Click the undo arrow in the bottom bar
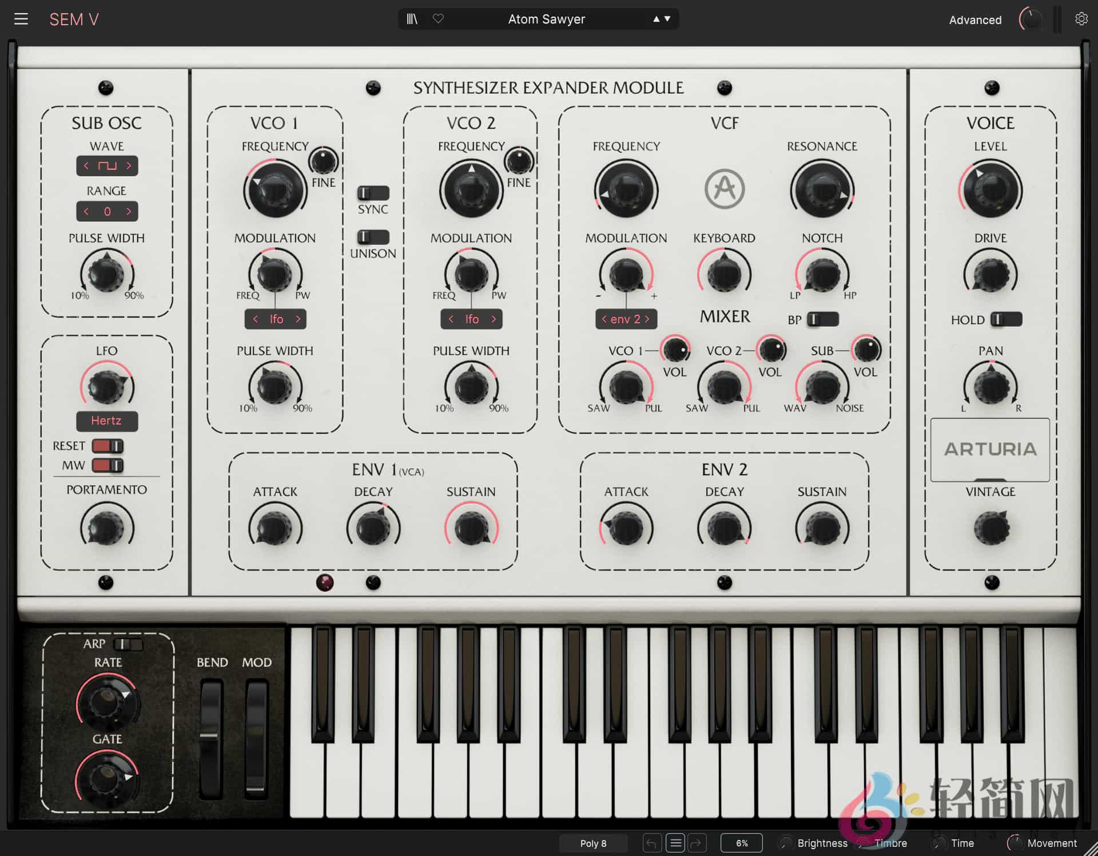This screenshot has width=1098, height=856. tap(651, 843)
